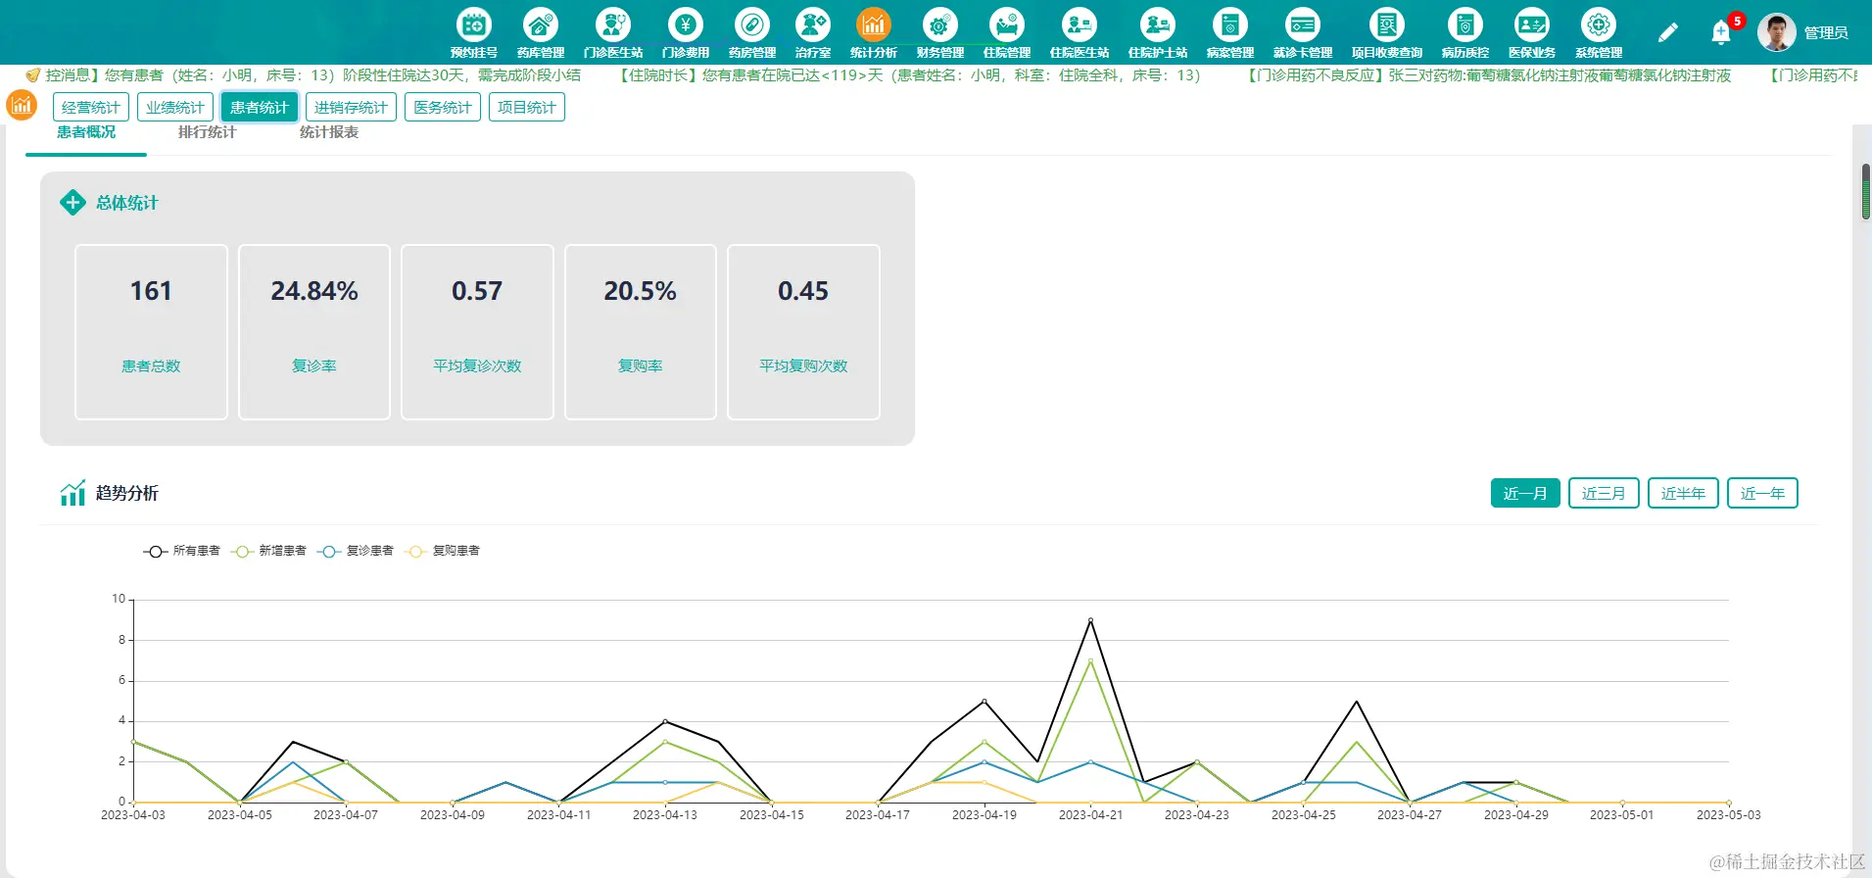Image resolution: width=1872 pixels, height=878 pixels.
Task: Click the 2023-04-13 date on chart axis
Action: click(x=665, y=815)
